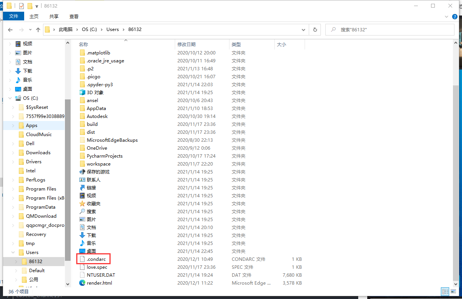The image size is (462, 299).
Task: Open recent locations dropdown chevron
Action: [x=30, y=29]
